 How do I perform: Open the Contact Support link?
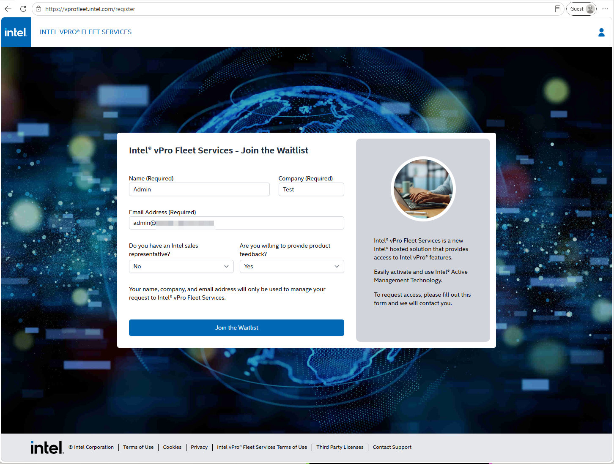click(x=392, y=447)
